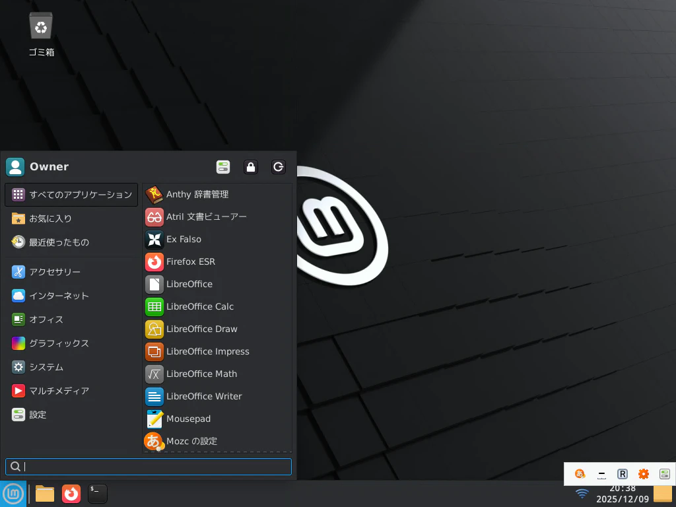
Task: Open the 設定 category
Action: pyautogui.click(x=71, y=415)
